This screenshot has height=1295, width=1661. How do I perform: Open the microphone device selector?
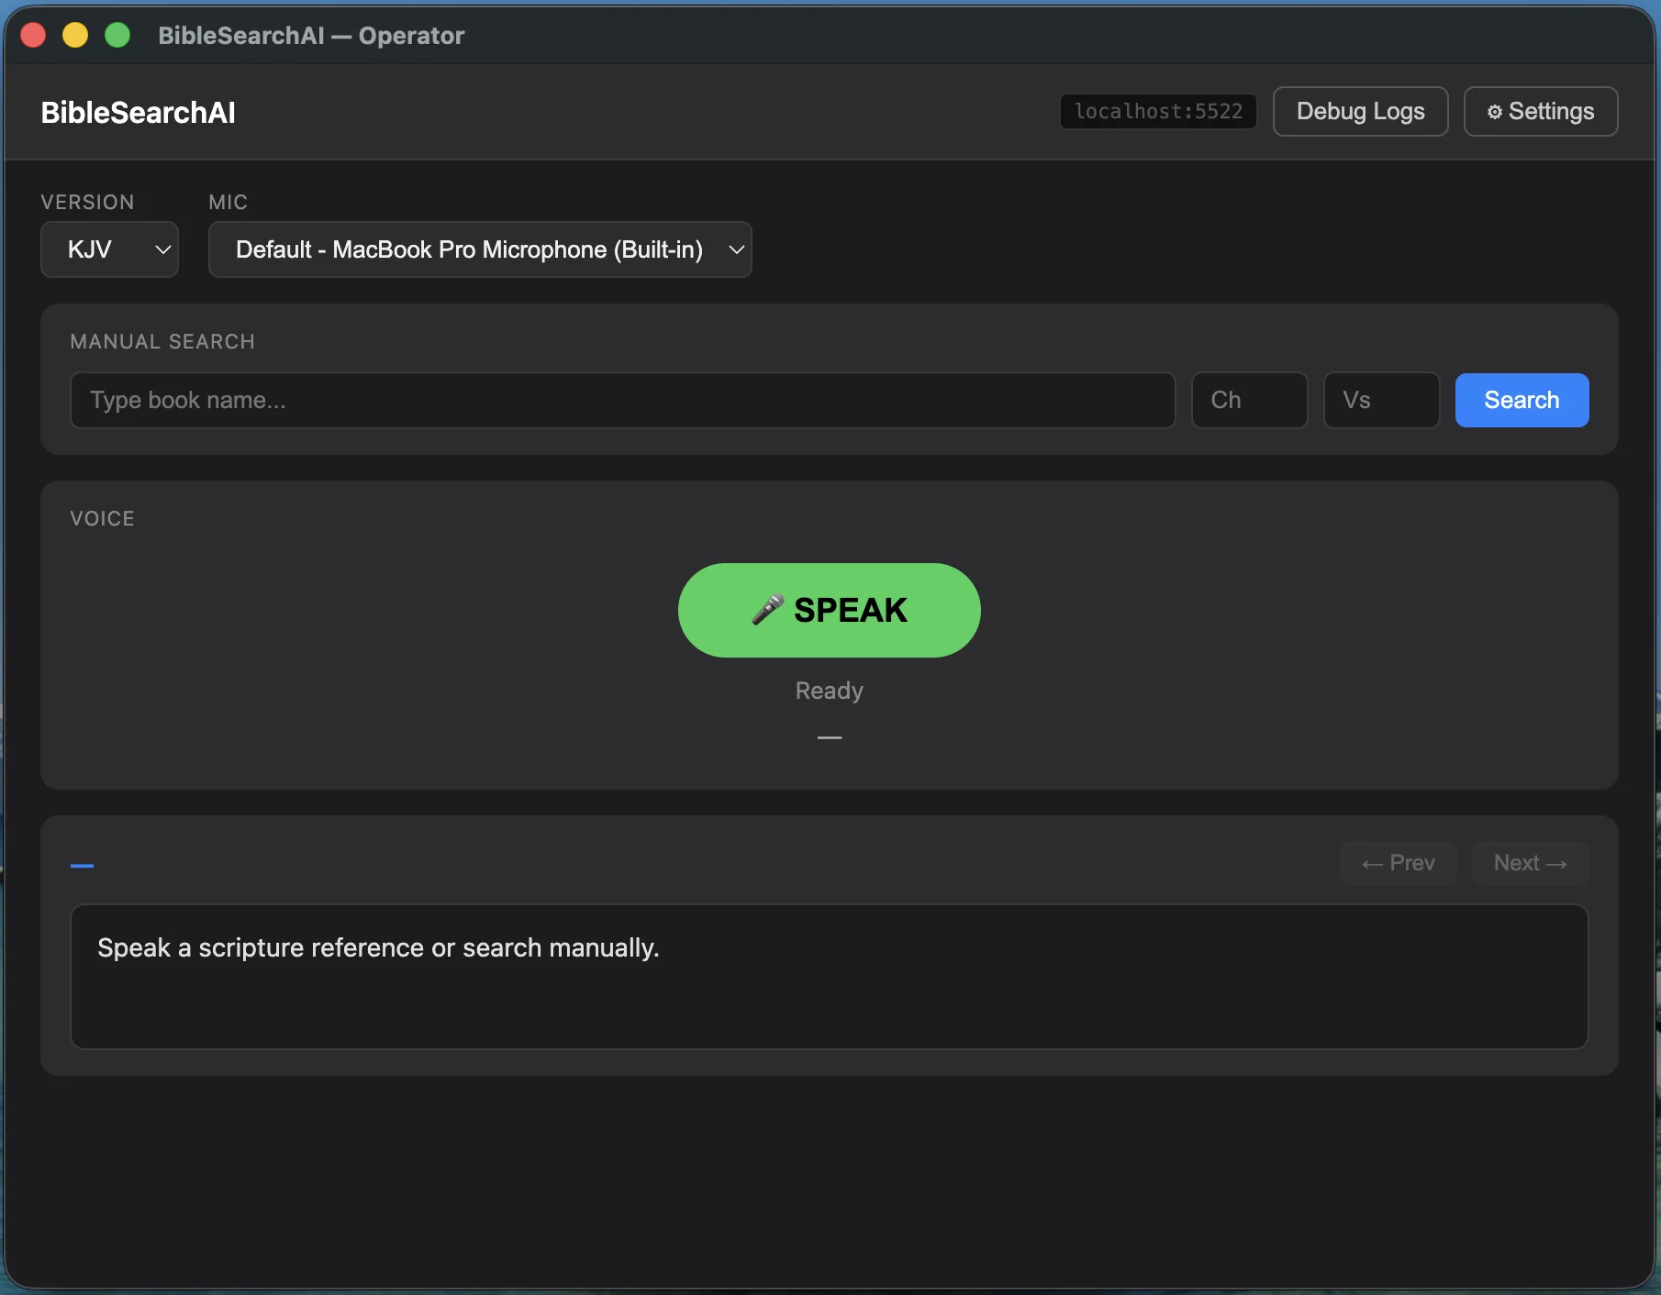pyautogui.click(x=480, y=249)
